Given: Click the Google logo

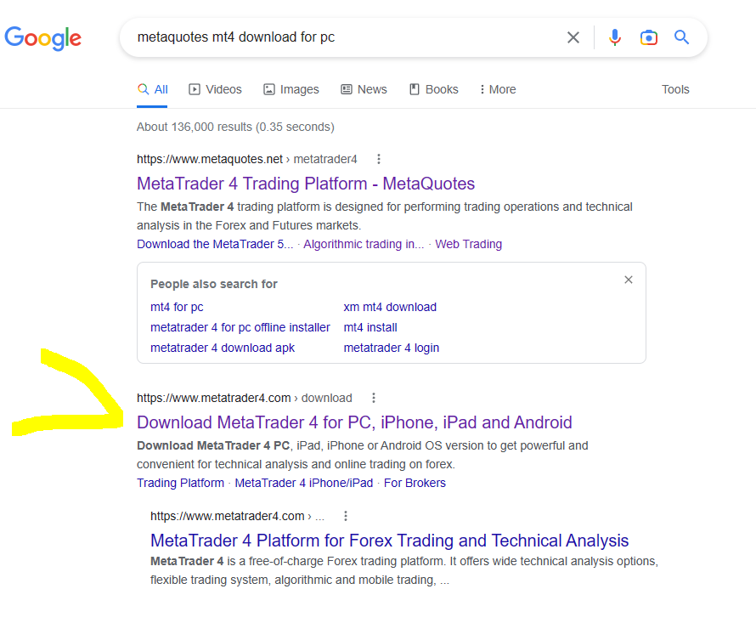Looking at the screenshot, I should (x=43, y=38).
